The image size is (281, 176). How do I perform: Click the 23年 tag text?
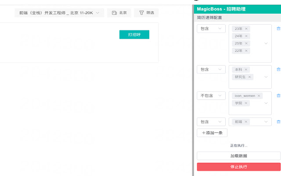point(238,29)
